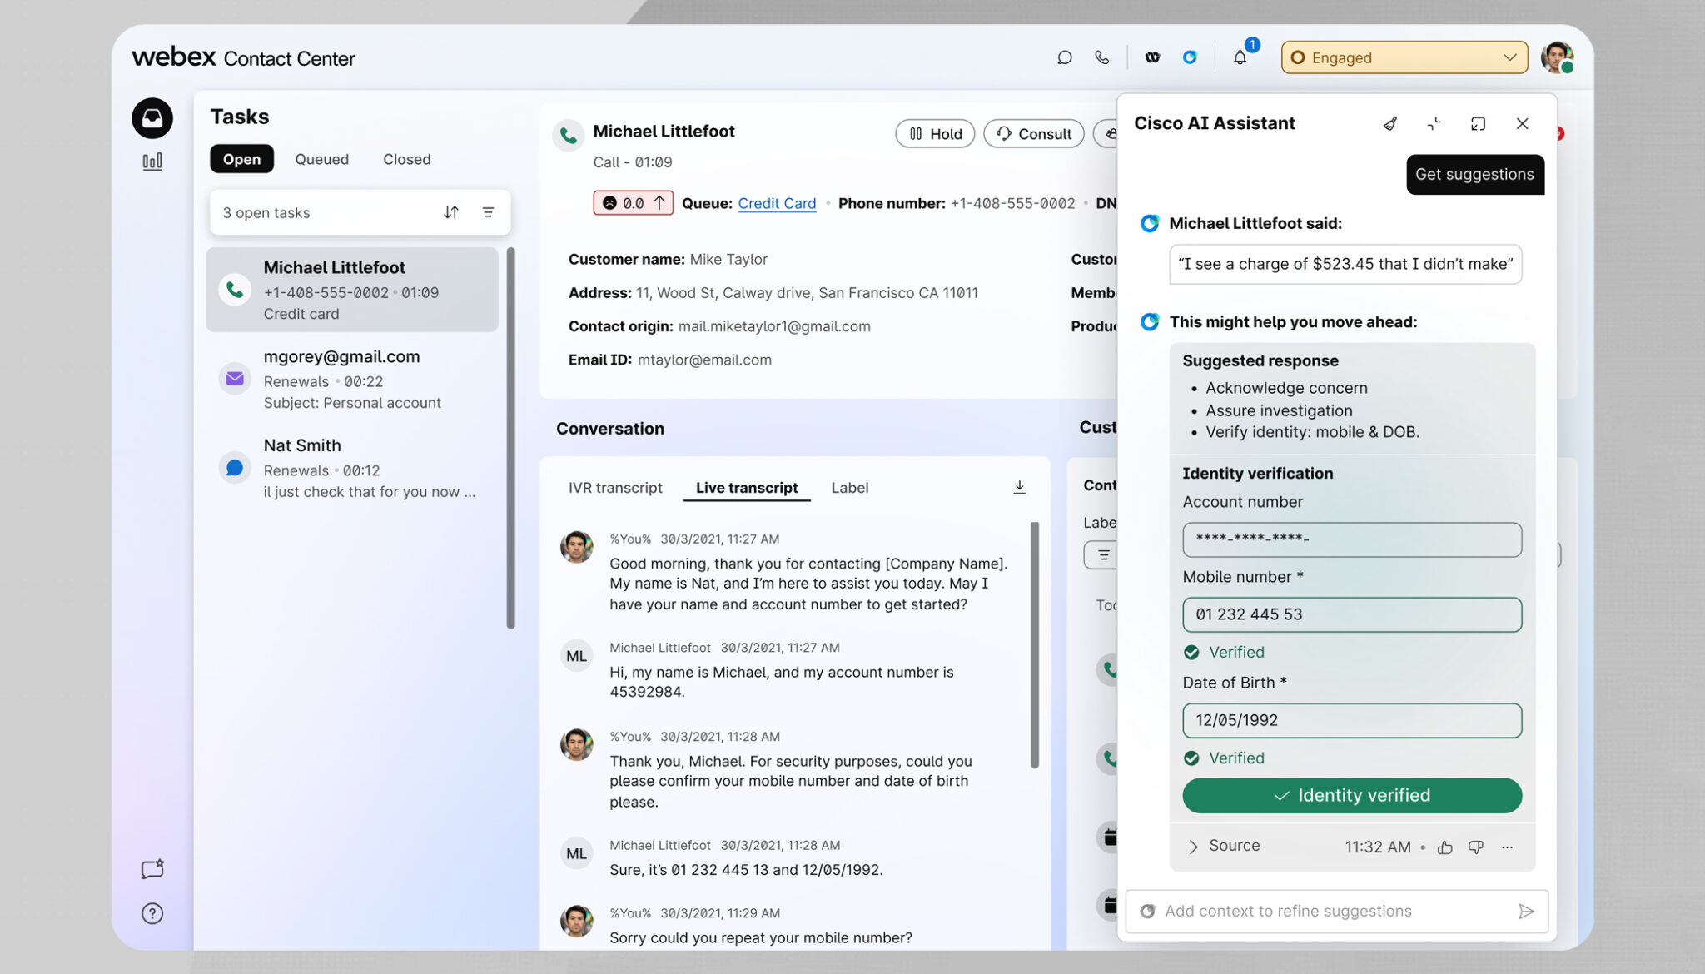The image size is (1705, 974).
Task: Put the Michael Littlefoot call on Hold
Action: [935, 133]
